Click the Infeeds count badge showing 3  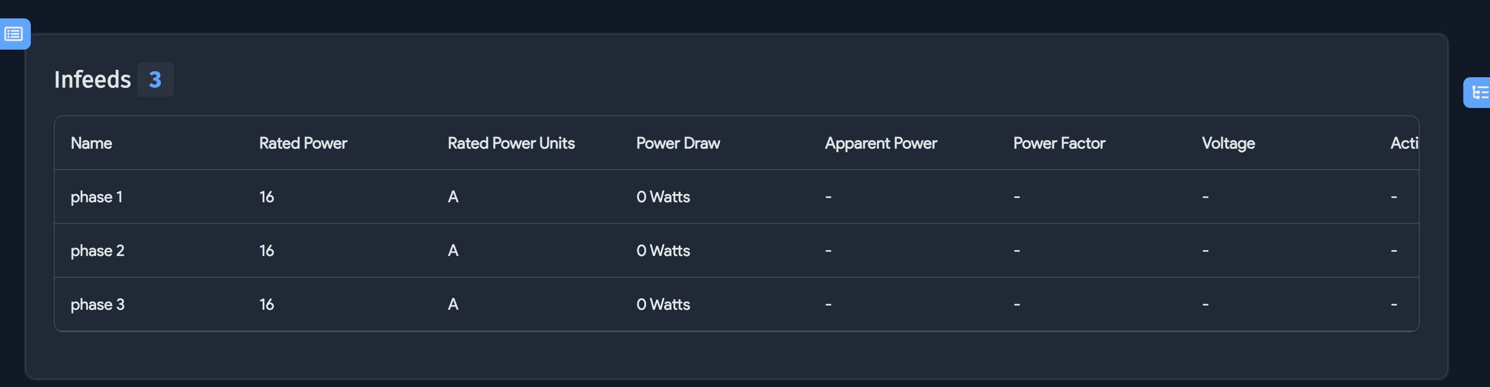coord(155,79)
